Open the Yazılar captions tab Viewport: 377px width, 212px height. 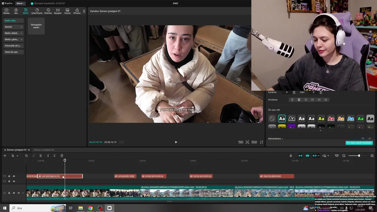tap(67, 11)
